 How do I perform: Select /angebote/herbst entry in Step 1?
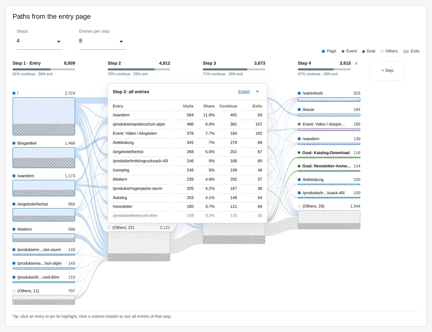click(44, 215)
